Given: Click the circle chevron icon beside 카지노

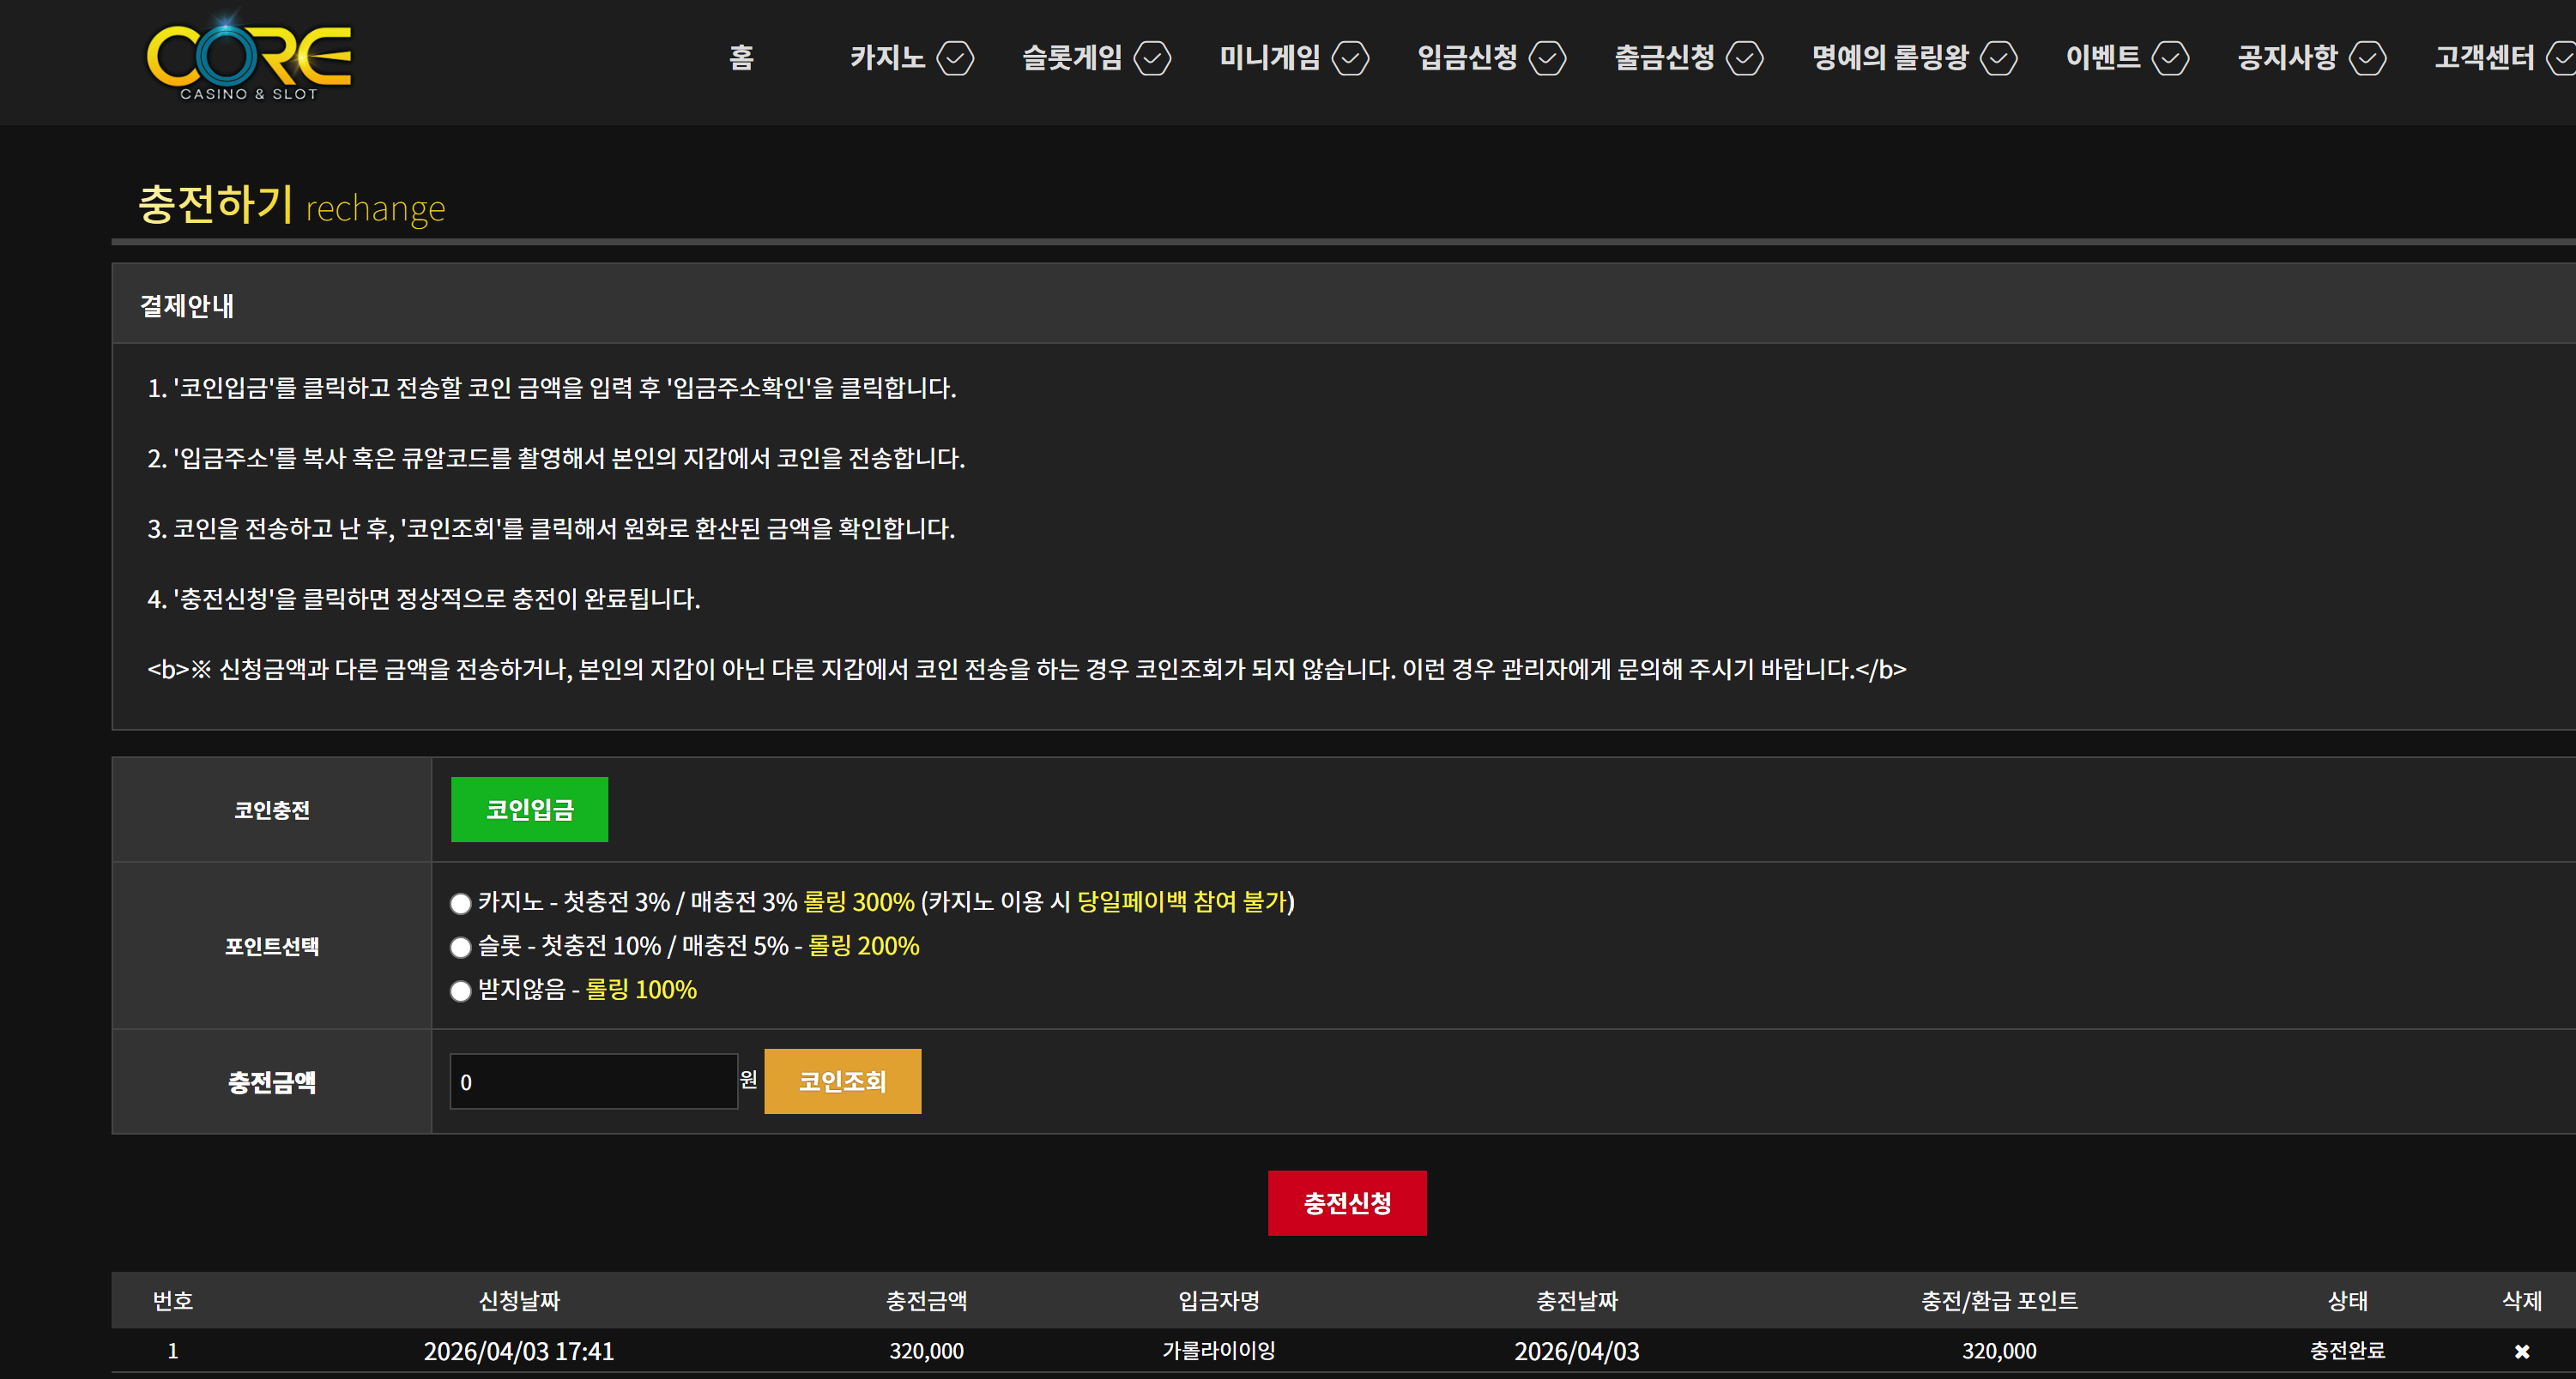Looking at the screenshot, I should pyautogui.click(x=954, y=58).
